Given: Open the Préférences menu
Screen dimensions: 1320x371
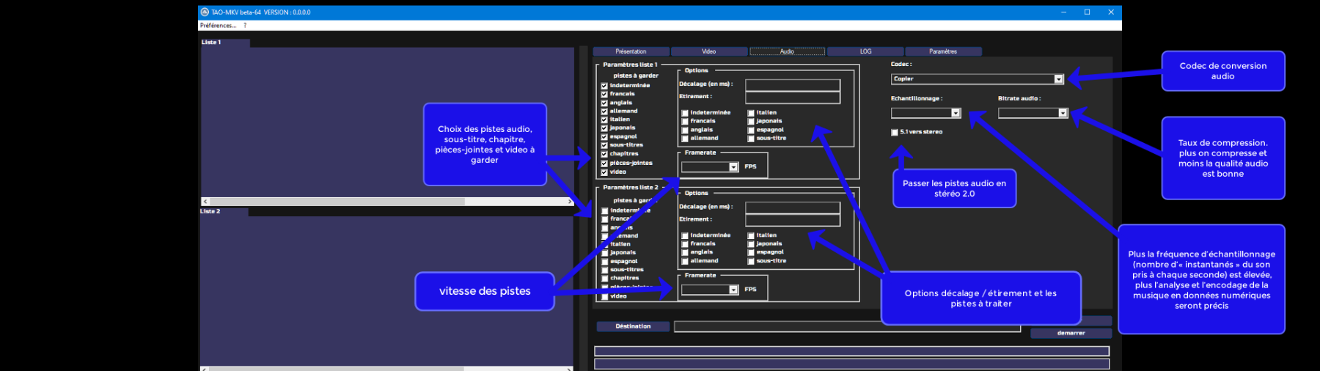Looking at the screenshot, I should pyautogui.click(x=218, y=26).
